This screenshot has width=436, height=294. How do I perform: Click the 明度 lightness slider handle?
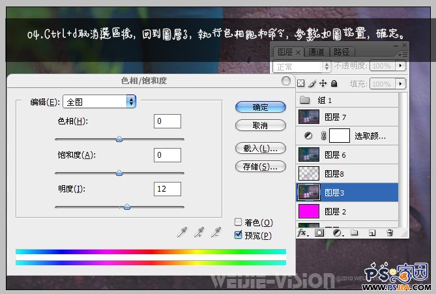127,207
